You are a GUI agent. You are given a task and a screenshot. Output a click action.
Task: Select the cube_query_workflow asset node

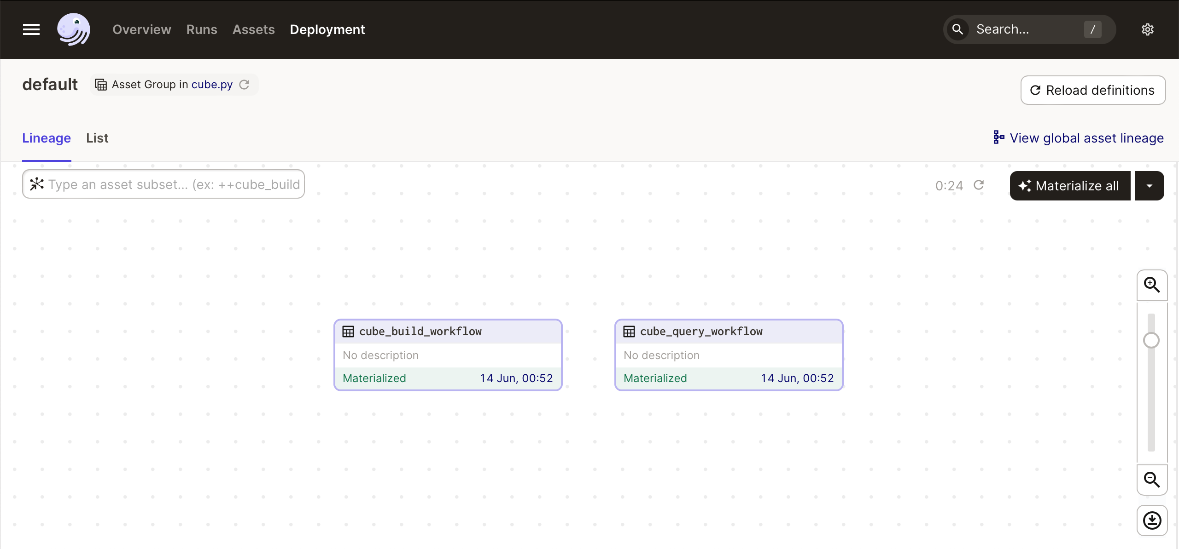(729, 355)
